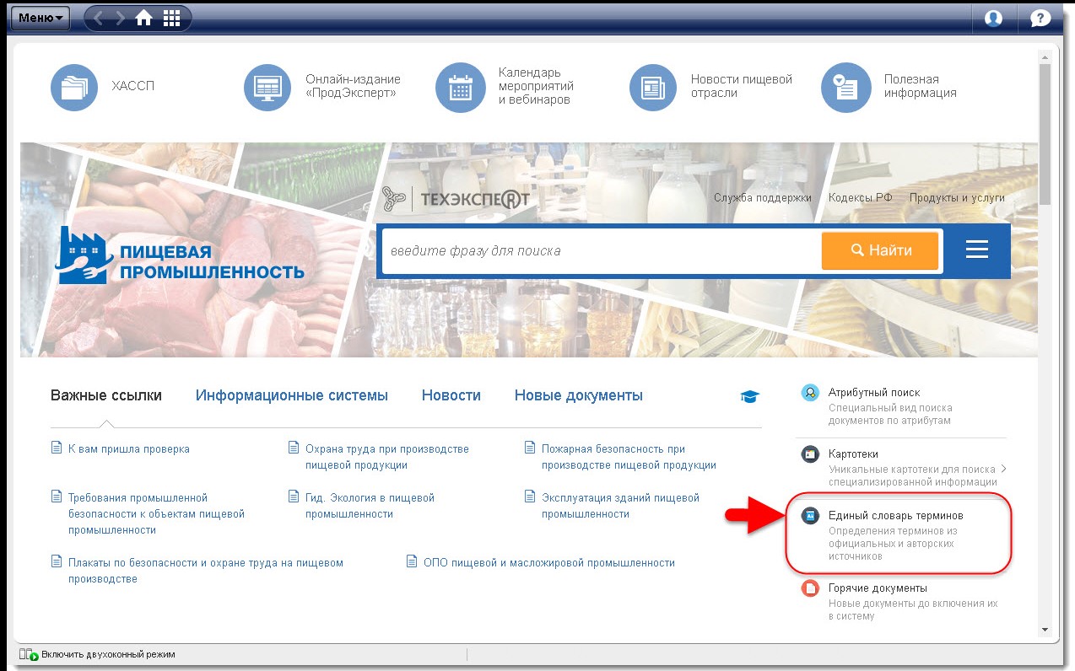
Task: Click the Онлайн-издание «ПродЭксперт» label
Action: pos(353,86)
